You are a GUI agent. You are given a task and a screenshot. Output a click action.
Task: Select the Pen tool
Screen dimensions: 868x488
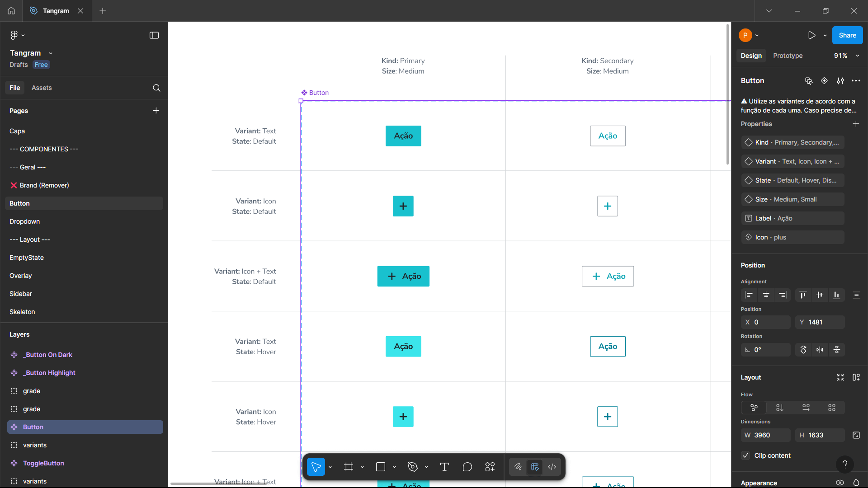(x=412, y=467)
